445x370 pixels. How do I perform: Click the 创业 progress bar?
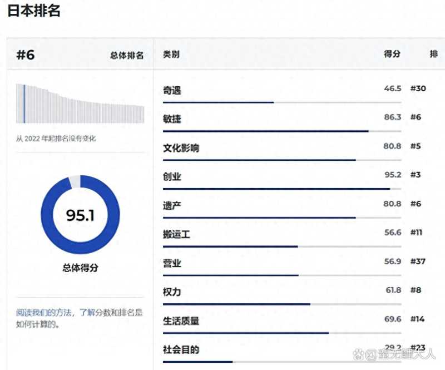[281, 189]
